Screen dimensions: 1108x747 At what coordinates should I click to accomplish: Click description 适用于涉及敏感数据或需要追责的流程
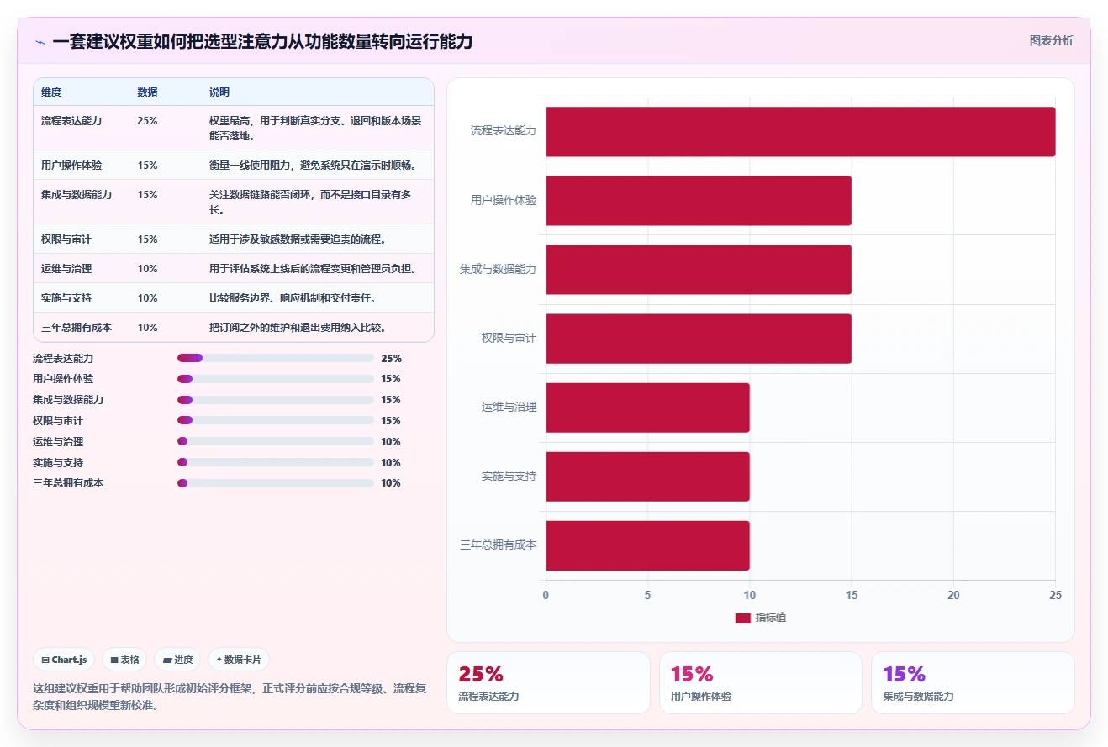click(297, 239)
